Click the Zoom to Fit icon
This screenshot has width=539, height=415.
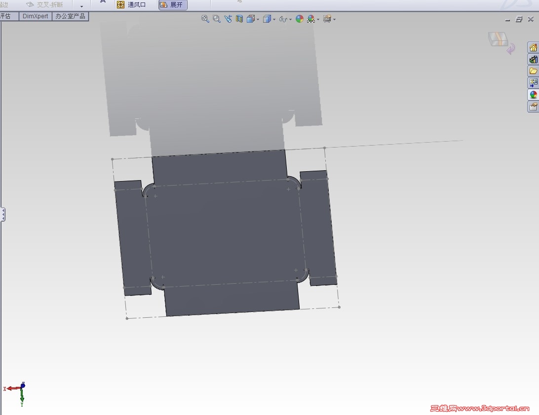tap(205, 19)
